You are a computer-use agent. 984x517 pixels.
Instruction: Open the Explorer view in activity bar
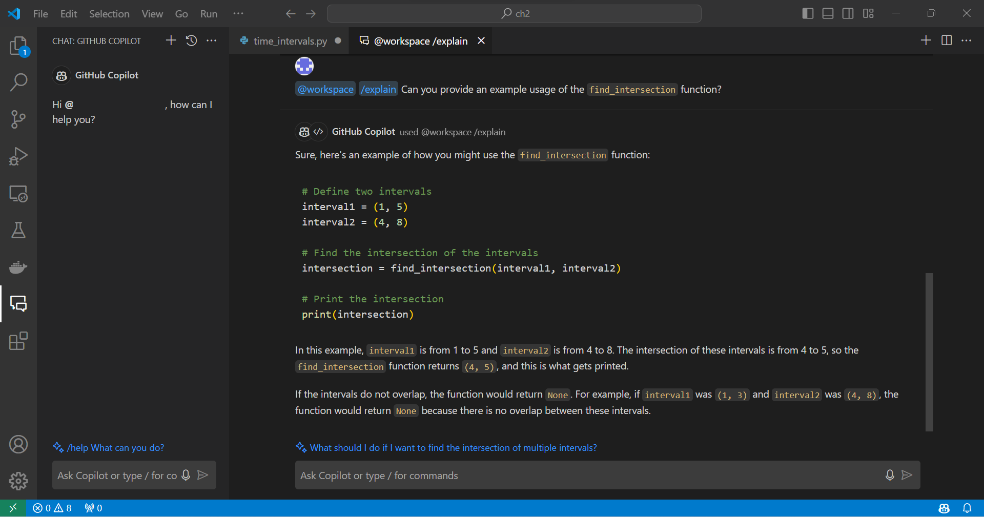[18, 46]
